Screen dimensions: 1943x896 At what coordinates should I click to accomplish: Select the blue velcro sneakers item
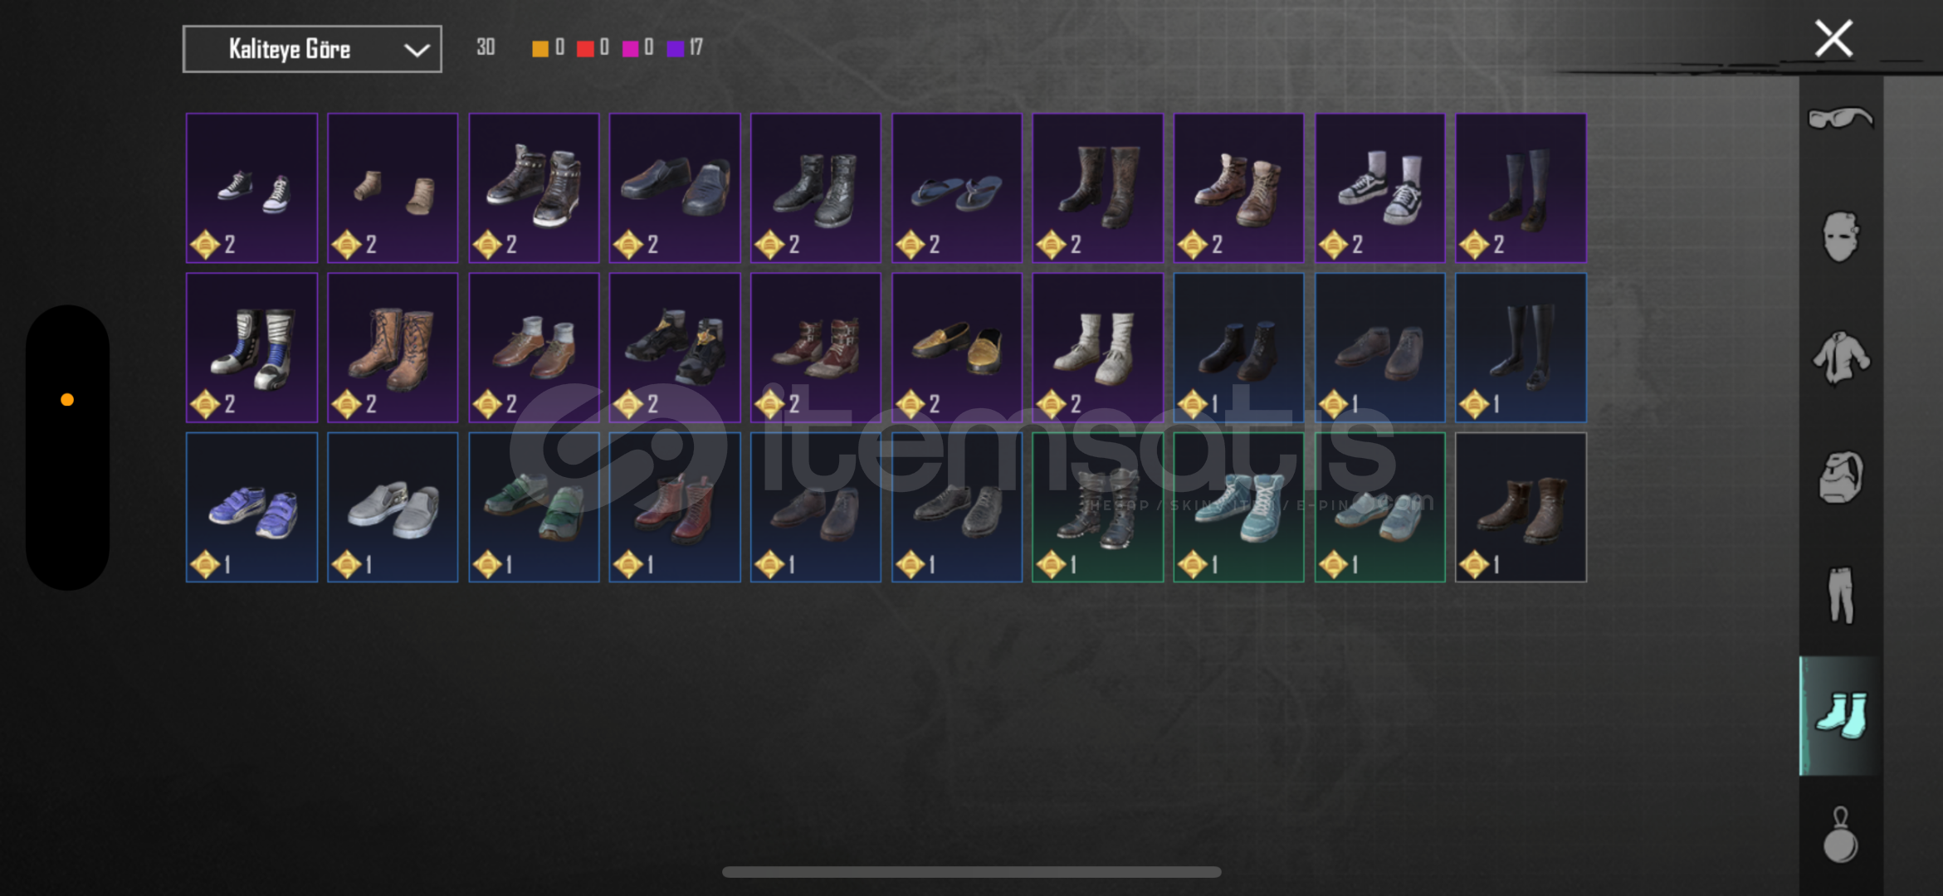tap(251, 507)
